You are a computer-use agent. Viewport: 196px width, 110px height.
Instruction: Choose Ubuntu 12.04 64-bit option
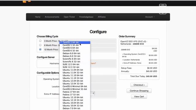click(x=75, y=81)
